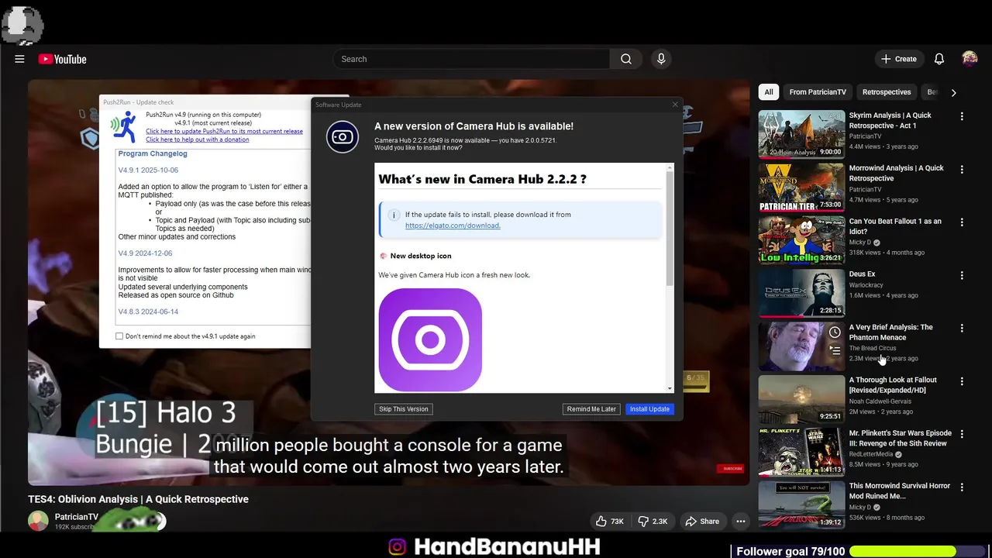Click TES4: Oblivion Analysis video title
992x558 pixels.
click(138, 499)
